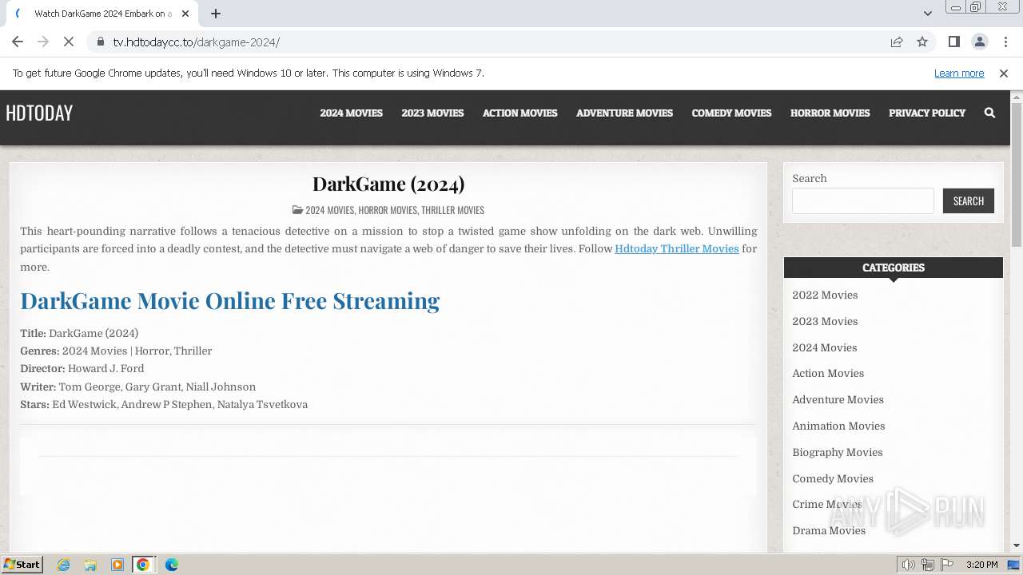Open Microsoft Edge from taskbar
This screenshot has height=575, width=1023.
(x=172, y=565)
